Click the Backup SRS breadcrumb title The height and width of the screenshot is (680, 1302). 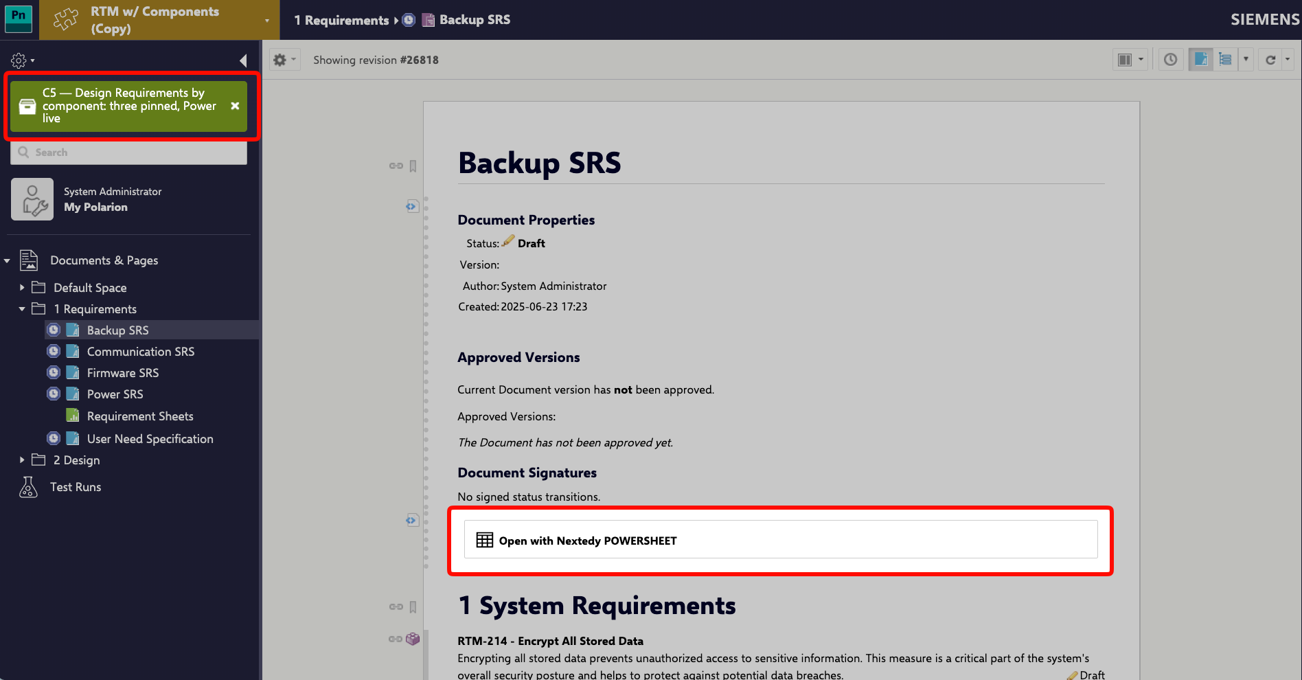click(x=475, y=20)
